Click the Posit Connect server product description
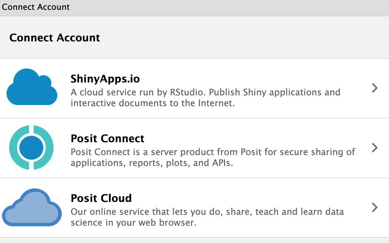The width and height of the screenshot is (389, 243). tap(213, 157)
